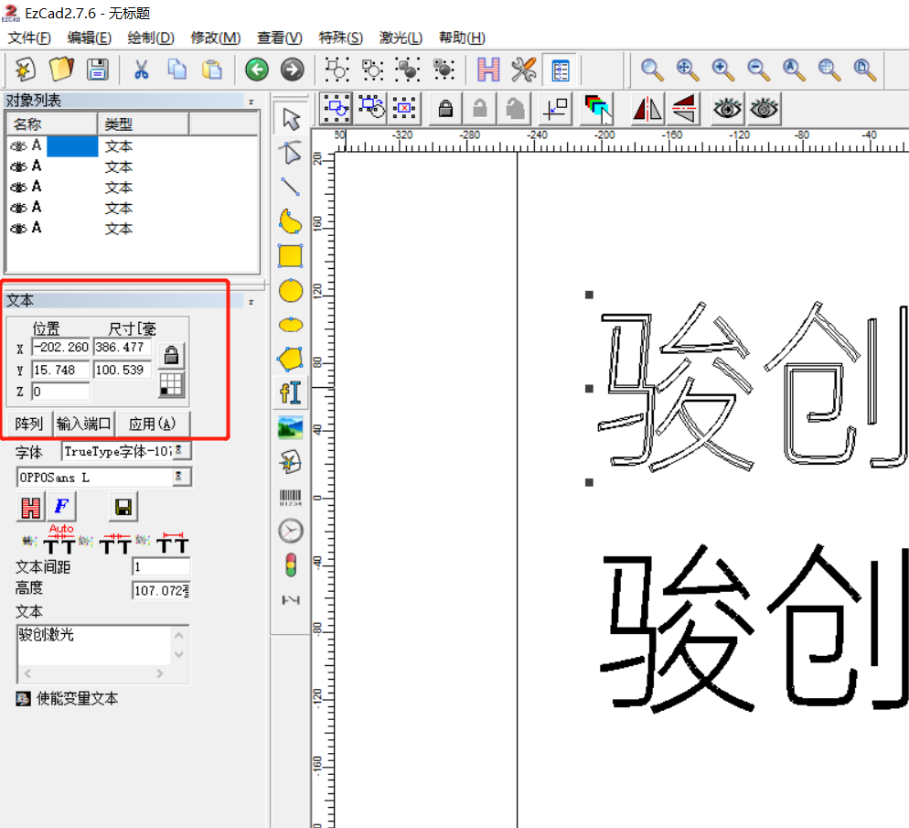
Task: Zoom in with the plus magnifier
Action: (x=723, y=70)
